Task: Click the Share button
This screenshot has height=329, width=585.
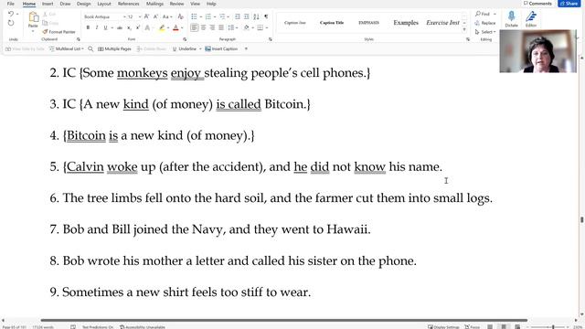Action: [x=569, y=4]
